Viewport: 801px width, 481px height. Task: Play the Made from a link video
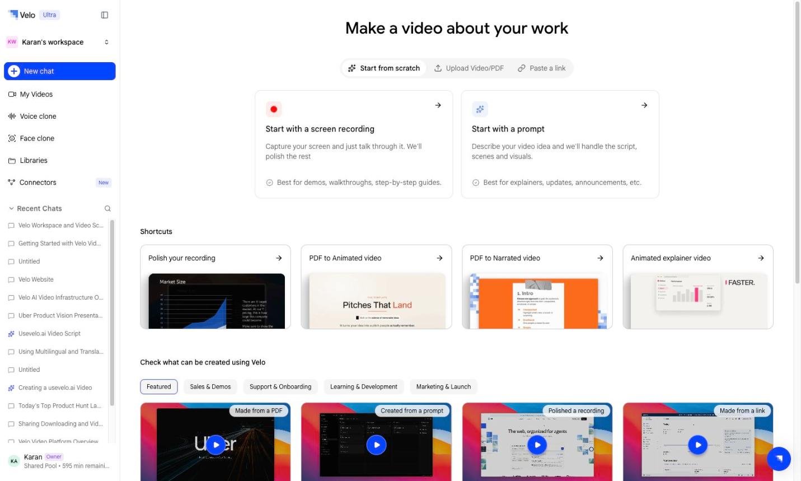click(698, 445)
